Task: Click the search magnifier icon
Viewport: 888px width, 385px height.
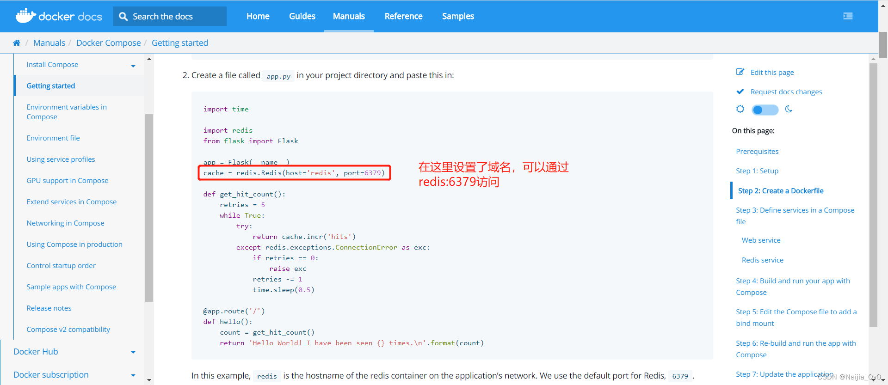Action: [123, 17]
